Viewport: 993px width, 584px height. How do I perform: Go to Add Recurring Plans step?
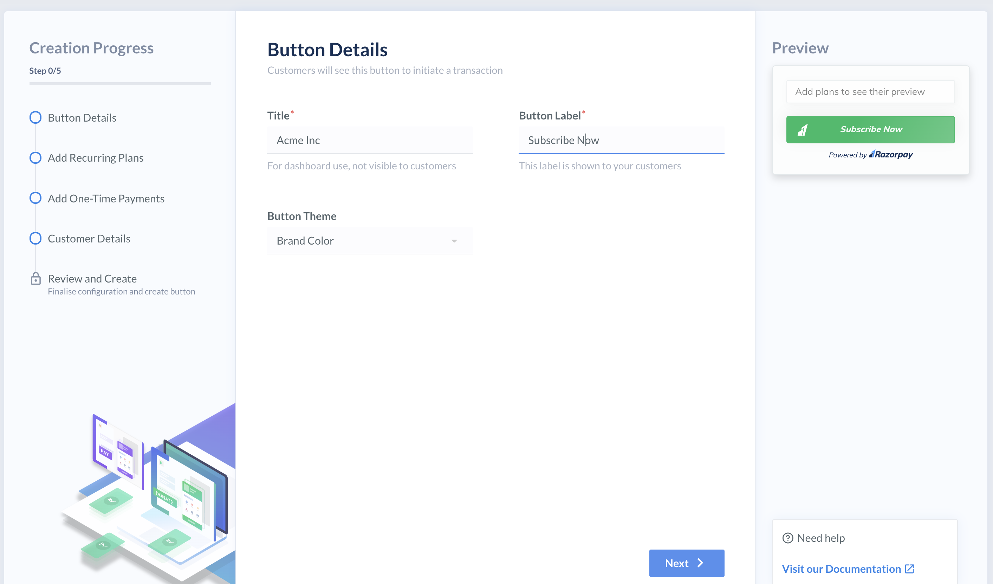point(96,158)
